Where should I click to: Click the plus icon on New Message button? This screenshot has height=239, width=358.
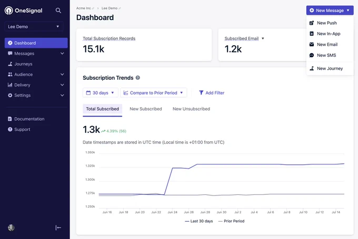[x=312, y=11]
